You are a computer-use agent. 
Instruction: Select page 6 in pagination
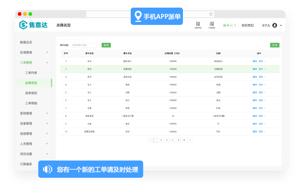184,140
